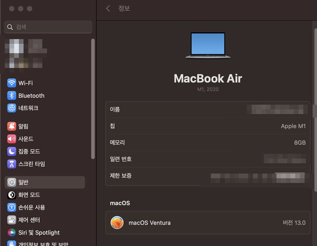The width and height of the screenshot is (317, 246).
Task: Click the Apple M1 chip value
Action: [x=293, y=126]
